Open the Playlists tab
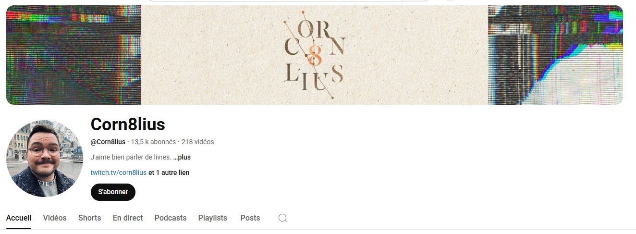Viewport: 636px width, 234px height. point(213,218)
